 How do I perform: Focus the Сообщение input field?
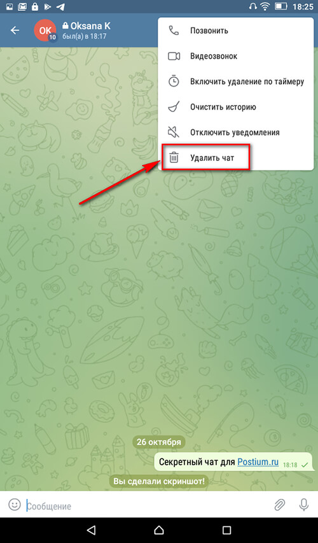[x=147, y=506]
